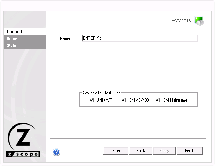Switch to the Style section
215x166 pixels.
(25, 45)
